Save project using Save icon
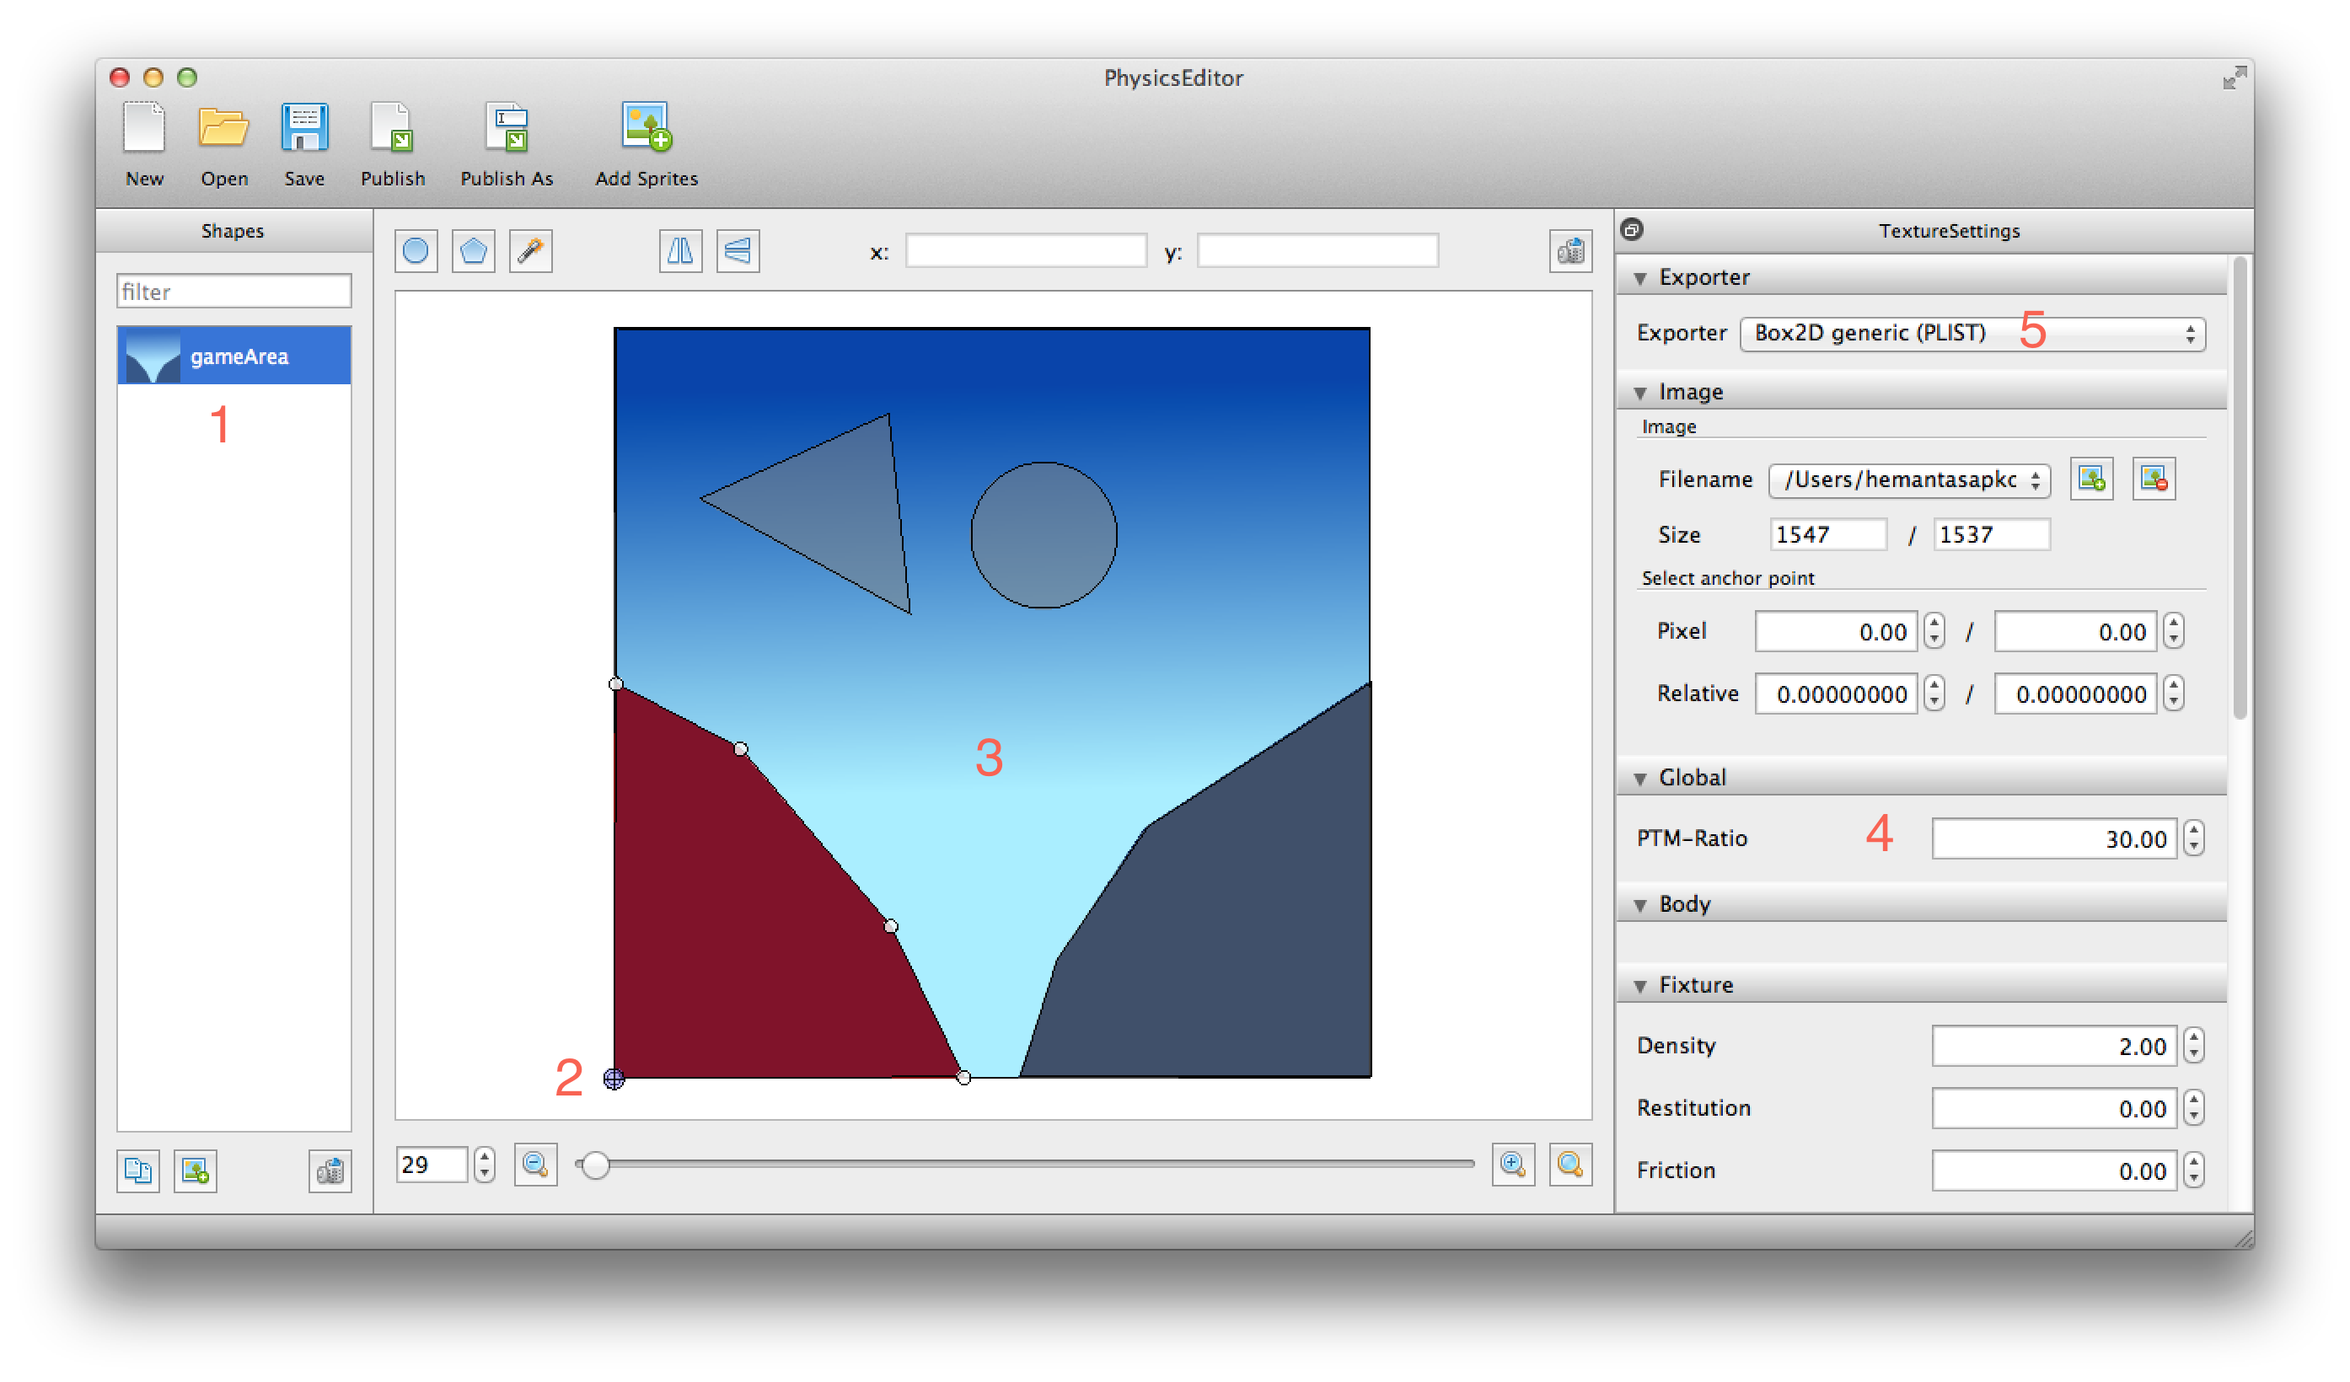 pos(305,128)
